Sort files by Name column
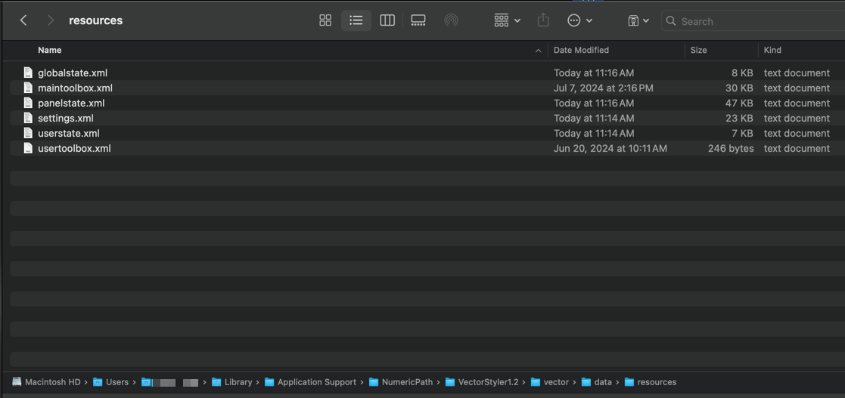The width and height of the screenshot is (845, 398). click(50, 50)
